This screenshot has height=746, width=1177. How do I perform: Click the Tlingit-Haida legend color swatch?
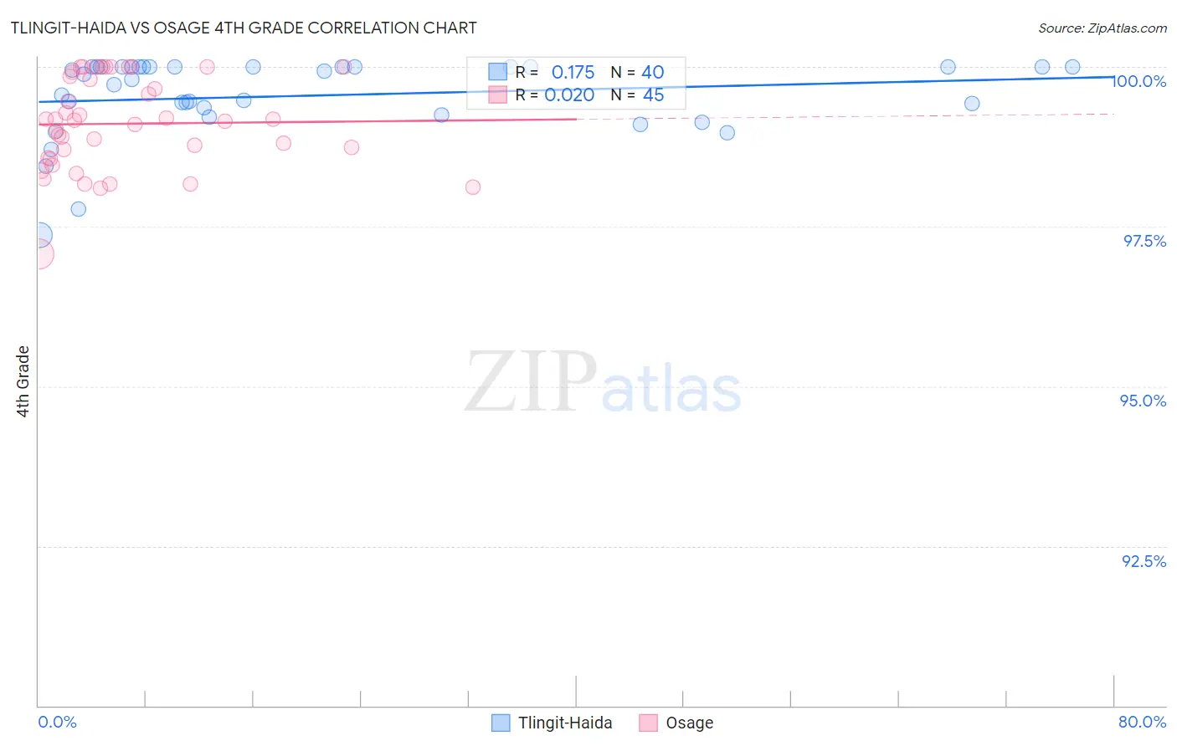[501, 723]
